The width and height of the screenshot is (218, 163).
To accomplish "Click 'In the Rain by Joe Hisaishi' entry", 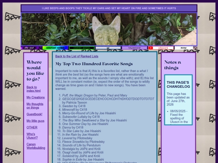I will (80, 134).
